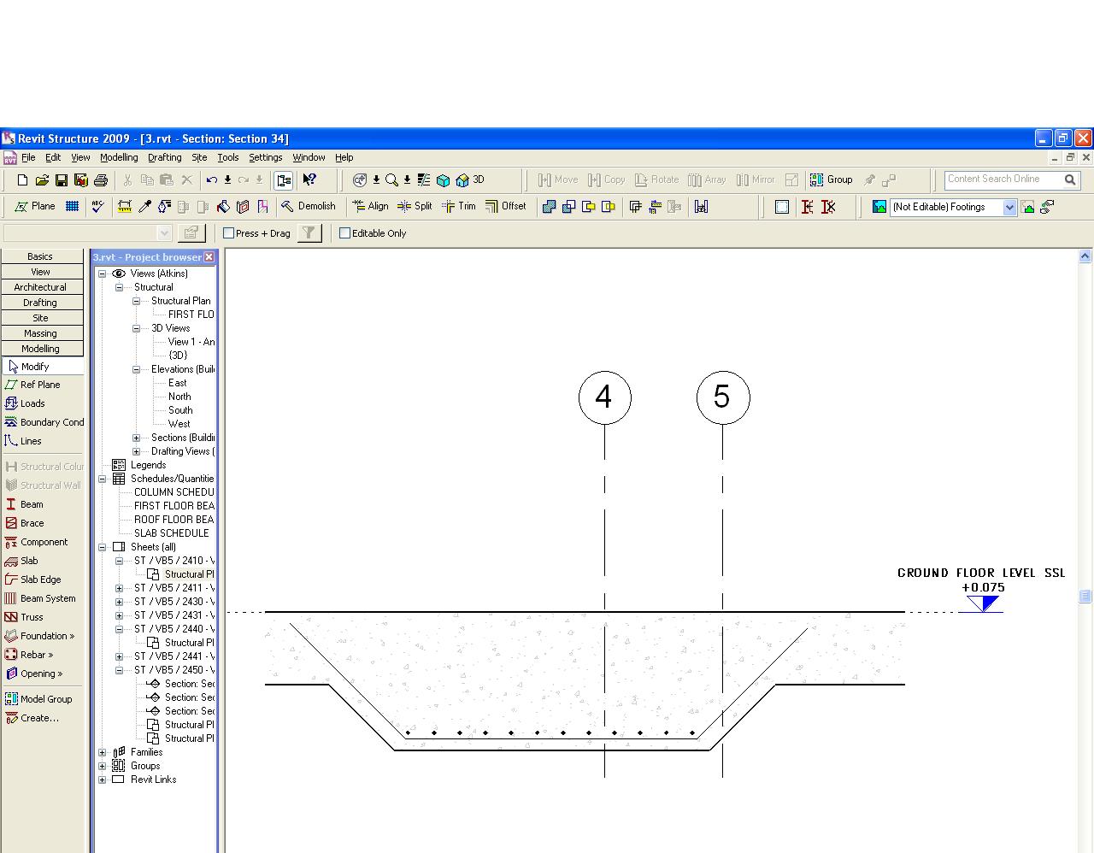
Task: Select the Ref Plane tool
Action: [39, 385]
